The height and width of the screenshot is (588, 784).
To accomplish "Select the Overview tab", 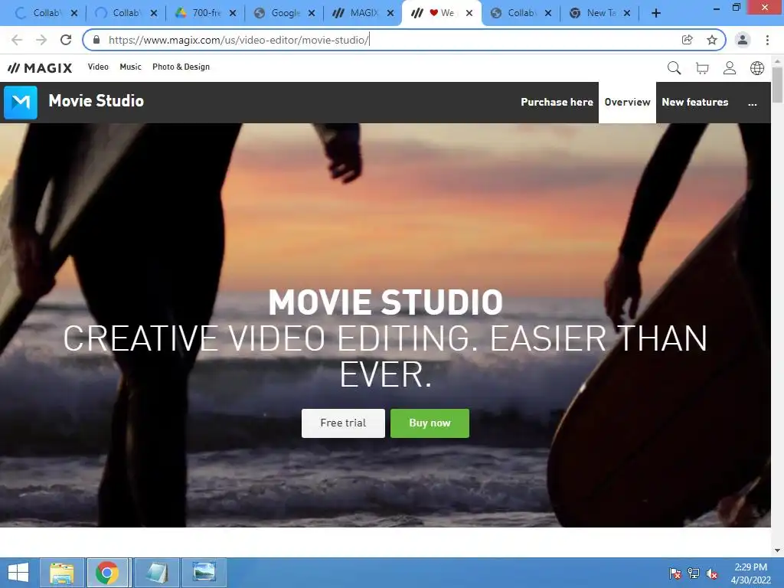I will [x=628, y=103].
